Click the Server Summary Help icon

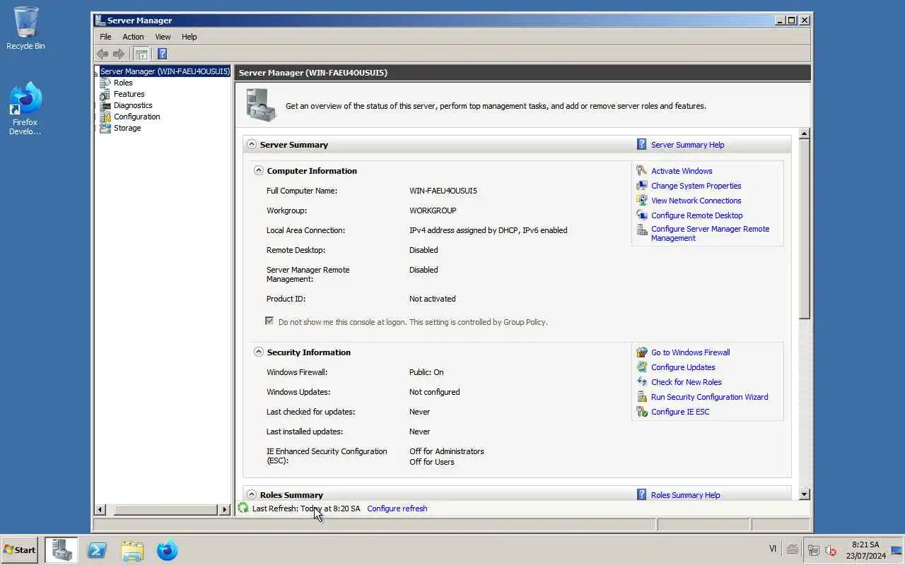pos(641,144)
